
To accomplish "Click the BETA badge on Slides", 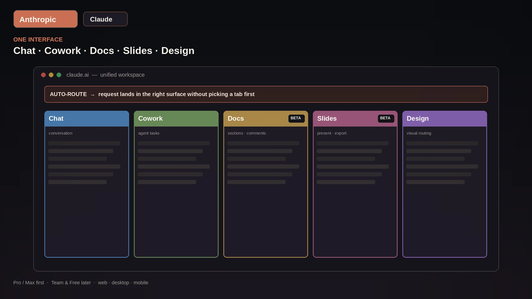I will tap(386, 118).
